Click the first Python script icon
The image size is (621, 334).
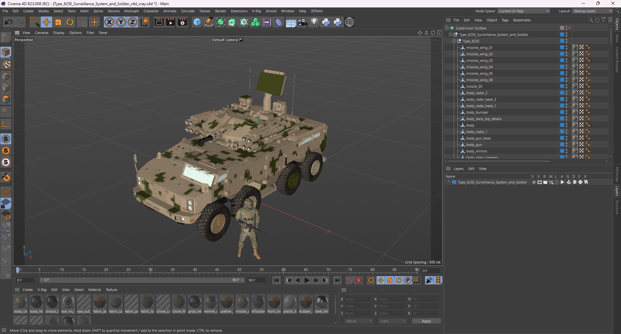[x=326, y=22]
